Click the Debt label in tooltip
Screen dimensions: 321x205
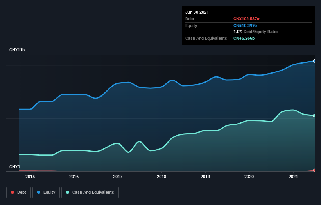coord(190,19)
